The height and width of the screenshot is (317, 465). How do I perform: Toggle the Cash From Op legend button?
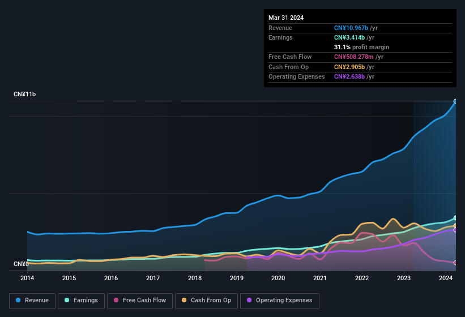pyautogui.click(x=206, y=301)
